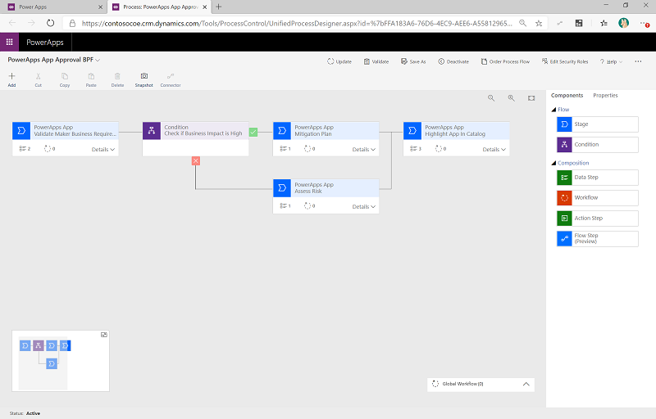Click the Delete trash icon

click(x=117, y=76)
